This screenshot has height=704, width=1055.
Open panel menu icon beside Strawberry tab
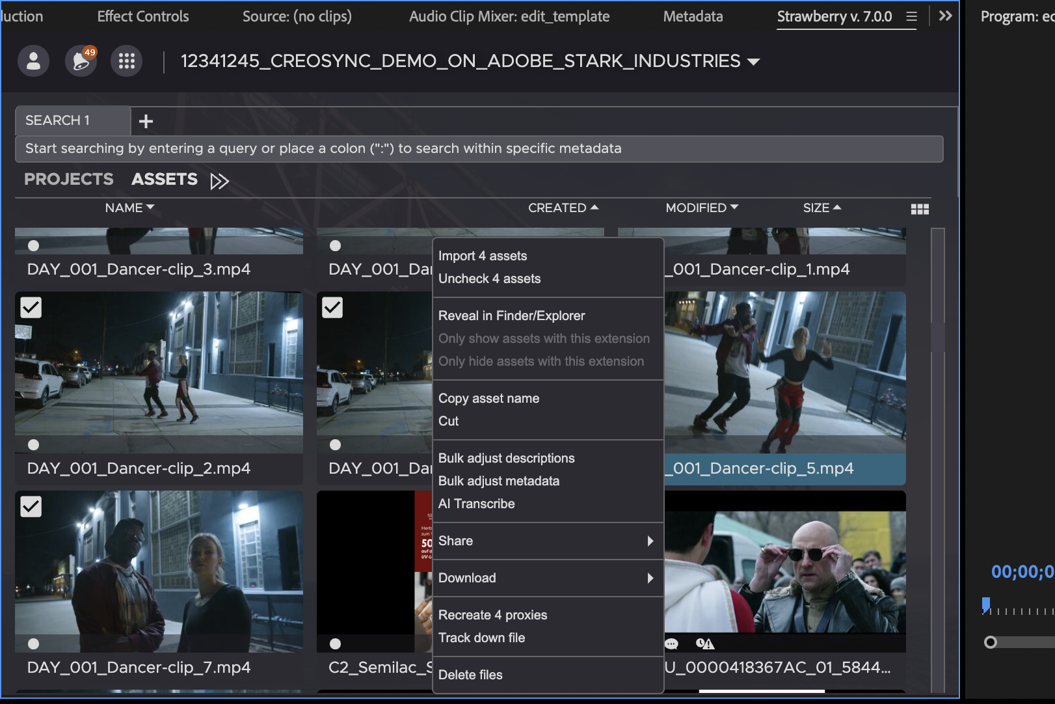coord(911,16)
